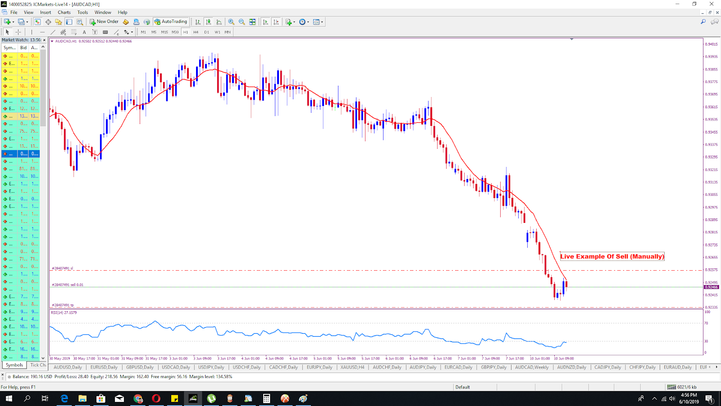Select the rectangle drawing tool

[x=105, y=32]
